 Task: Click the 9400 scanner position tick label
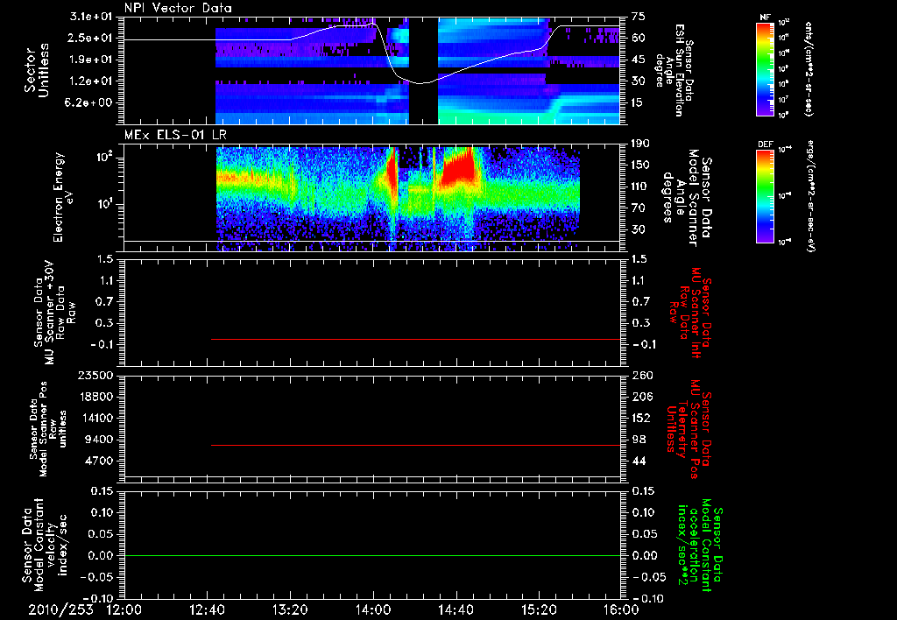tap(98, 440)
